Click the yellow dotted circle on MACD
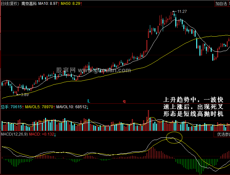Screen dimensions: 230x175 point(174,138)
